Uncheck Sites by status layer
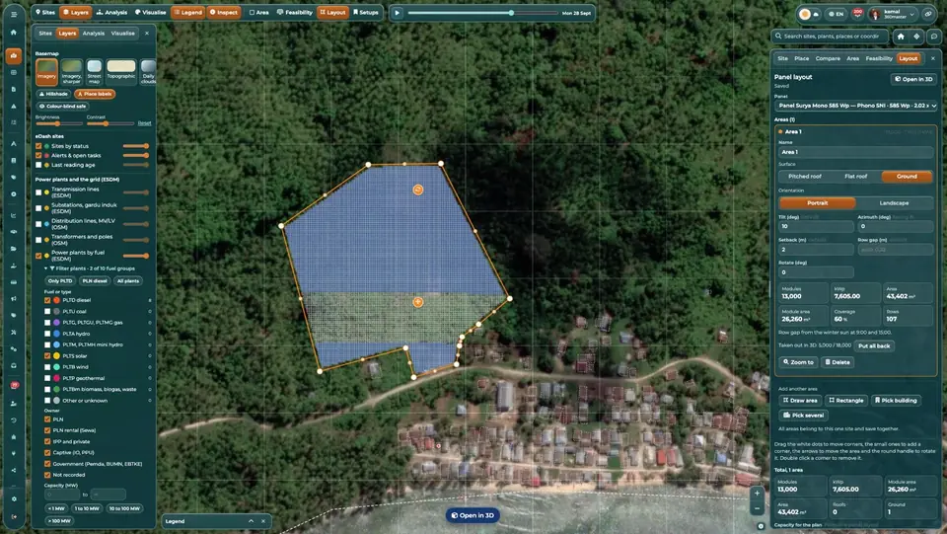Image resolution: width=947 pixels, height=534 pixels. click(38, 146)
